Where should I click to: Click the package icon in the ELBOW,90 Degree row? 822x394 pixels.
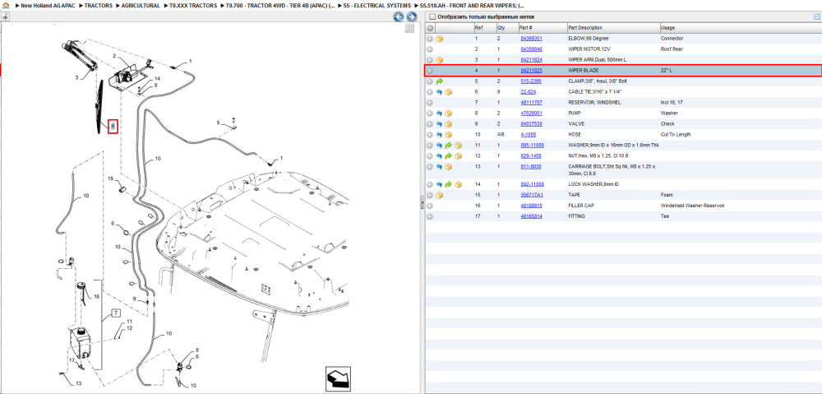439,39
